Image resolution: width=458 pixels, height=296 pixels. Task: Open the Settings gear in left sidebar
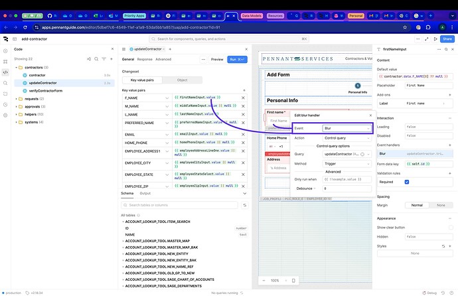coord(5,115)
